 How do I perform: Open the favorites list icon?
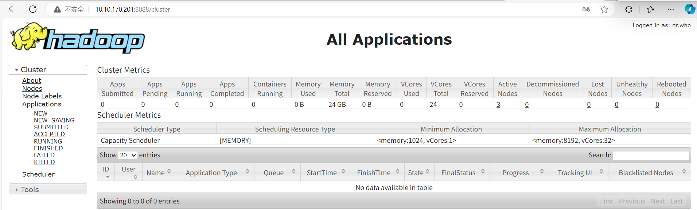[651, 9]
